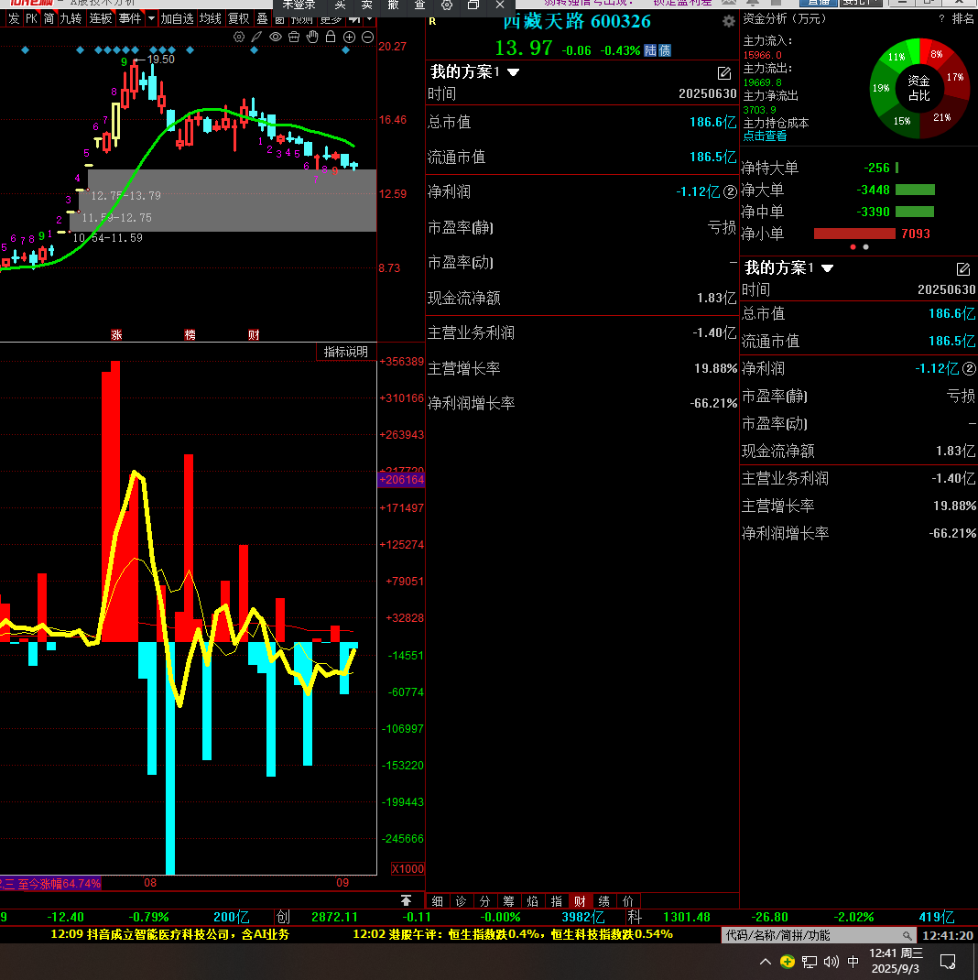The image size is (978, 980).
Task: Click 财 event marker below chart
Action: point(254,335)
